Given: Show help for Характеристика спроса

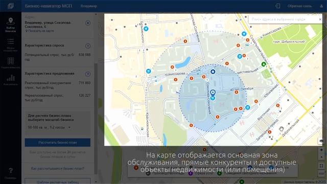Looking at the screenshot, I should point(88,45).
